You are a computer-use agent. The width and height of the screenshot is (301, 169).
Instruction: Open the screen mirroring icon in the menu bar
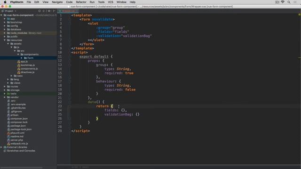277,2
